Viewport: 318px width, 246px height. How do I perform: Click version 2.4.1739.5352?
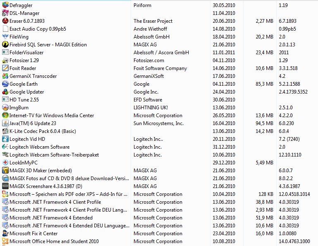(293, 92)
